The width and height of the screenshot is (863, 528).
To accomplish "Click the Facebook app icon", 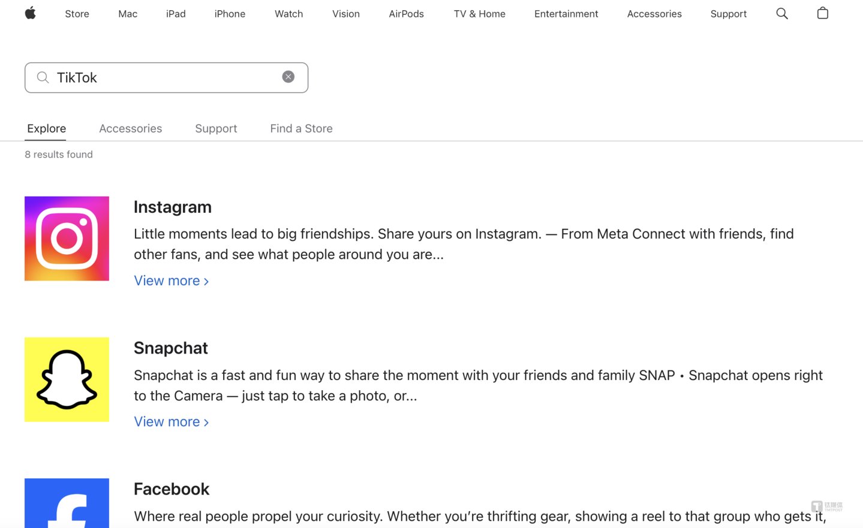I will (67, 503).
